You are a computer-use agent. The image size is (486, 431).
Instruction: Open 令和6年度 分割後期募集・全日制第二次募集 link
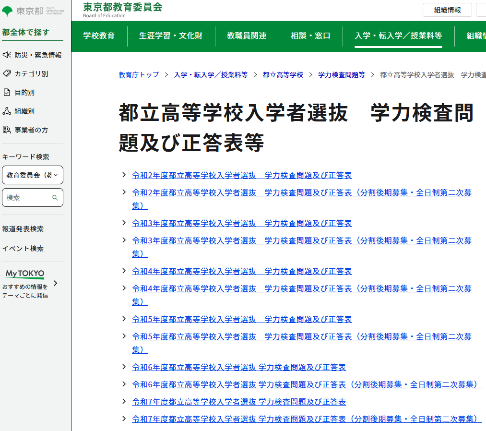click(x=307, y=384)
